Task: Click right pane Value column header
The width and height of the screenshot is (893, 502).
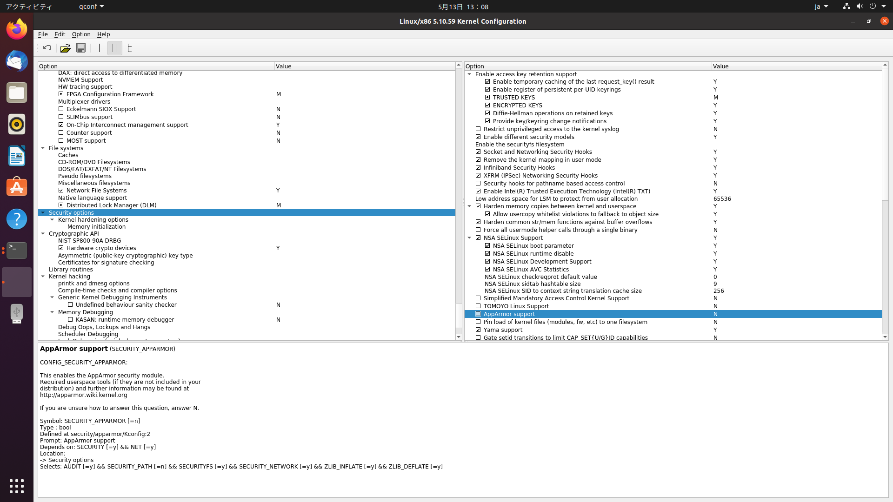Action: tap(797, 66)
